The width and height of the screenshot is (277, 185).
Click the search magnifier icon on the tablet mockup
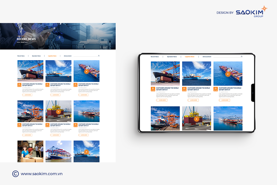[x=242, y=56]
